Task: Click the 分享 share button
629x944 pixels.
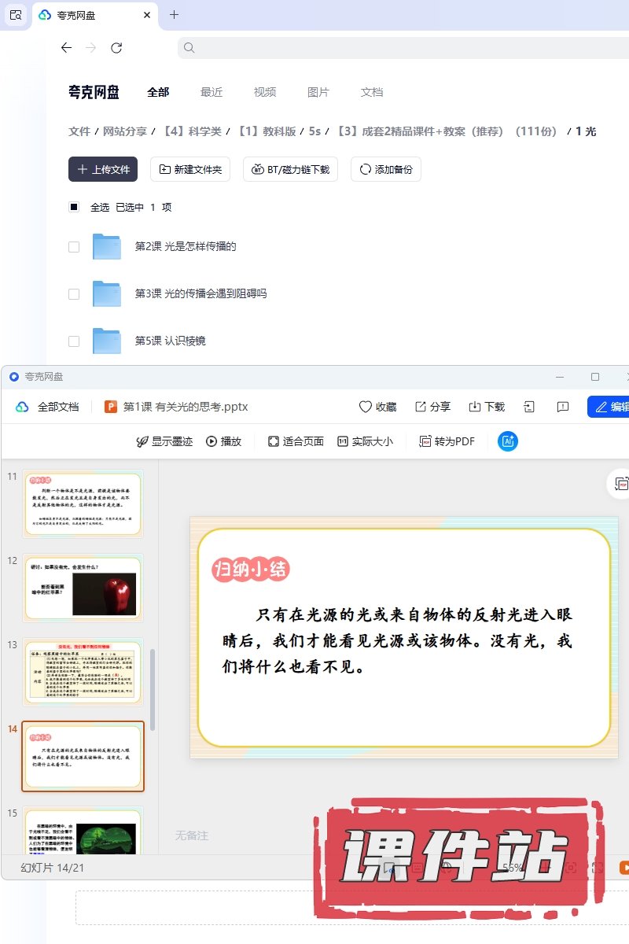Action: 432,407
